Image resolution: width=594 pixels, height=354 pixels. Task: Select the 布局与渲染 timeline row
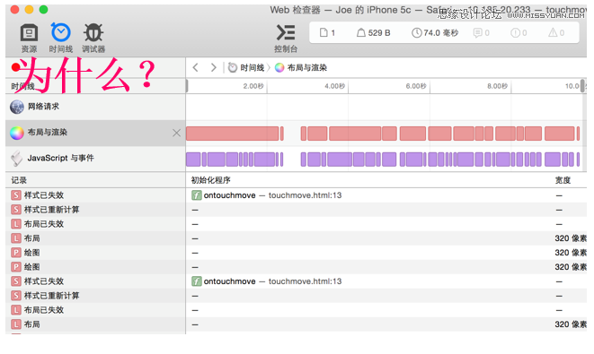point(95,133)
